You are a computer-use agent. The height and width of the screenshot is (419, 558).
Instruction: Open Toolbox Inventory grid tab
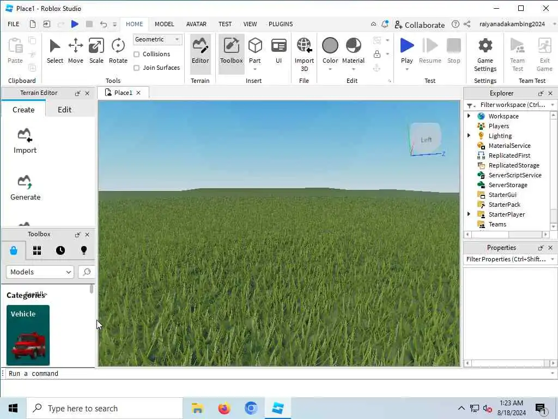point(37,250)
